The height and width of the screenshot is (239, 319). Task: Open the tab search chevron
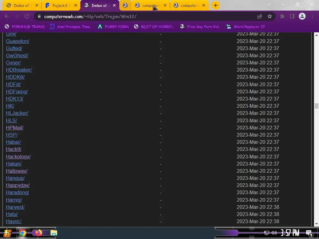click(269, 4)
